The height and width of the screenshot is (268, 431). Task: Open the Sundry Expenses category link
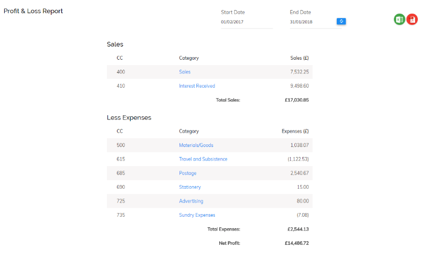coord(197,215)
